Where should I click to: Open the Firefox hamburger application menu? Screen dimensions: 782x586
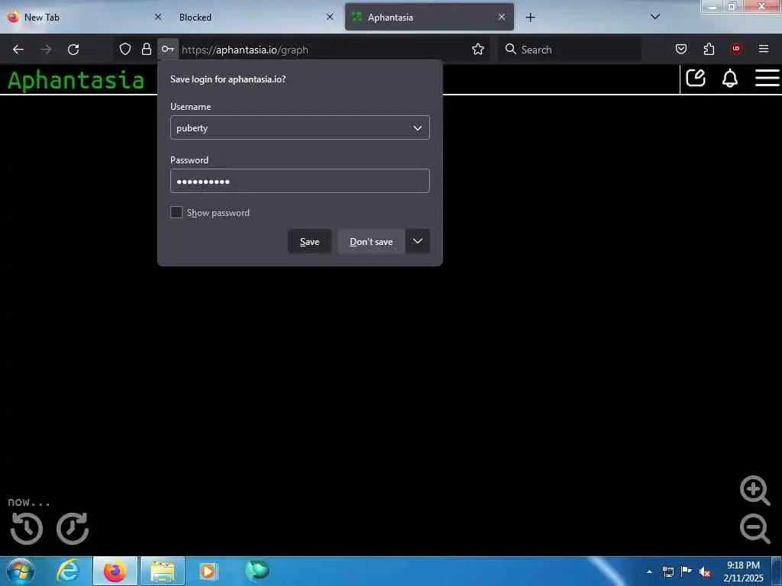pos(764,49)
